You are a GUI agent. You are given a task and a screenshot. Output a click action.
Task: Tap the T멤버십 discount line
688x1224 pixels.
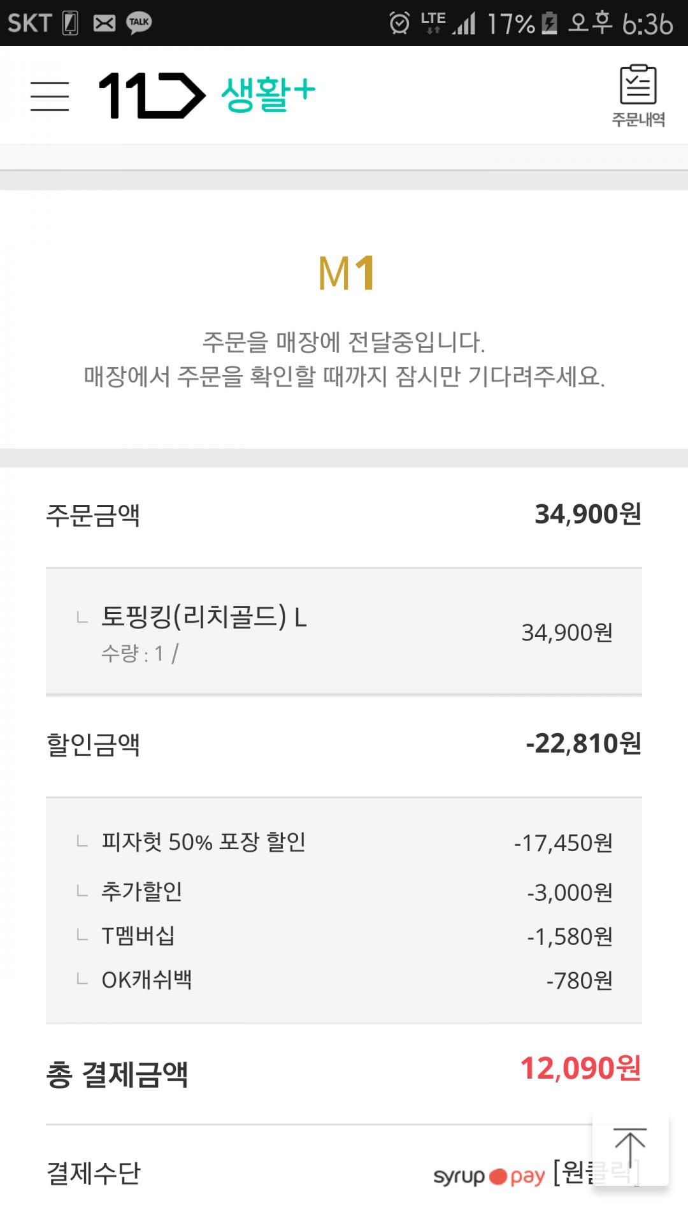point(138,936)
